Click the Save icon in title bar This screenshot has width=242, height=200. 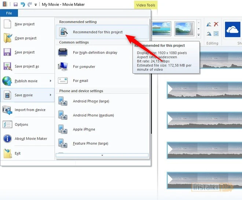[x=16, y=4]
